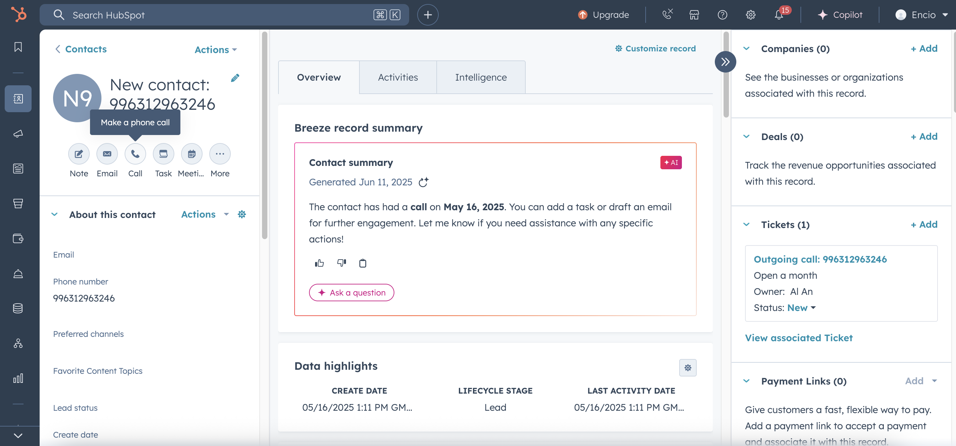Copy summary with clipboard icon
Image resolution: width=956 pixels, height=446 pixels.
click(362, 263)
